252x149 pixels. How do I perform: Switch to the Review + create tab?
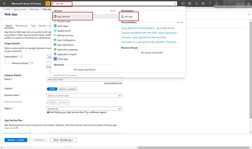45,26
